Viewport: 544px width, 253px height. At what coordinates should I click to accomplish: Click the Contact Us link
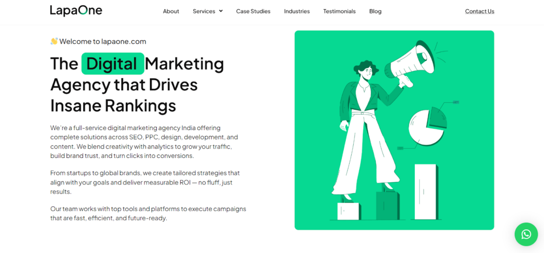click(480, 11)
